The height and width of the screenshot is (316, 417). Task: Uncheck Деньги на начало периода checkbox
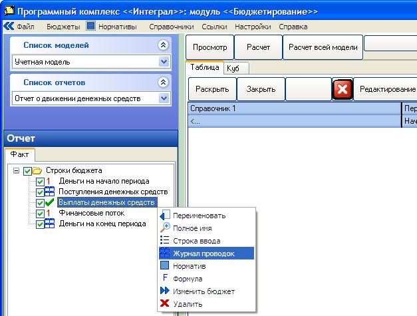click(x=40, y=182)
